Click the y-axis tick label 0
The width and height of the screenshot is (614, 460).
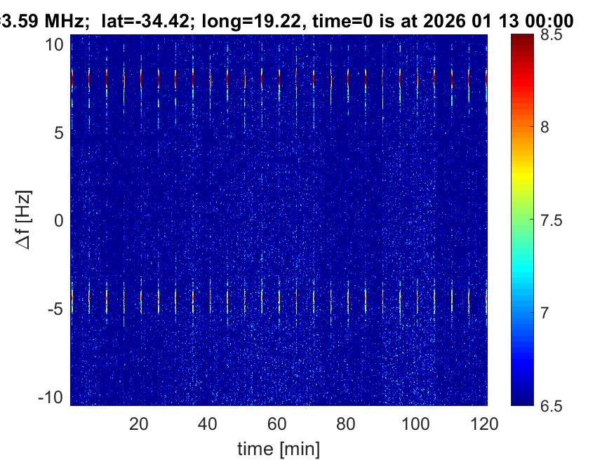(60, 221)
